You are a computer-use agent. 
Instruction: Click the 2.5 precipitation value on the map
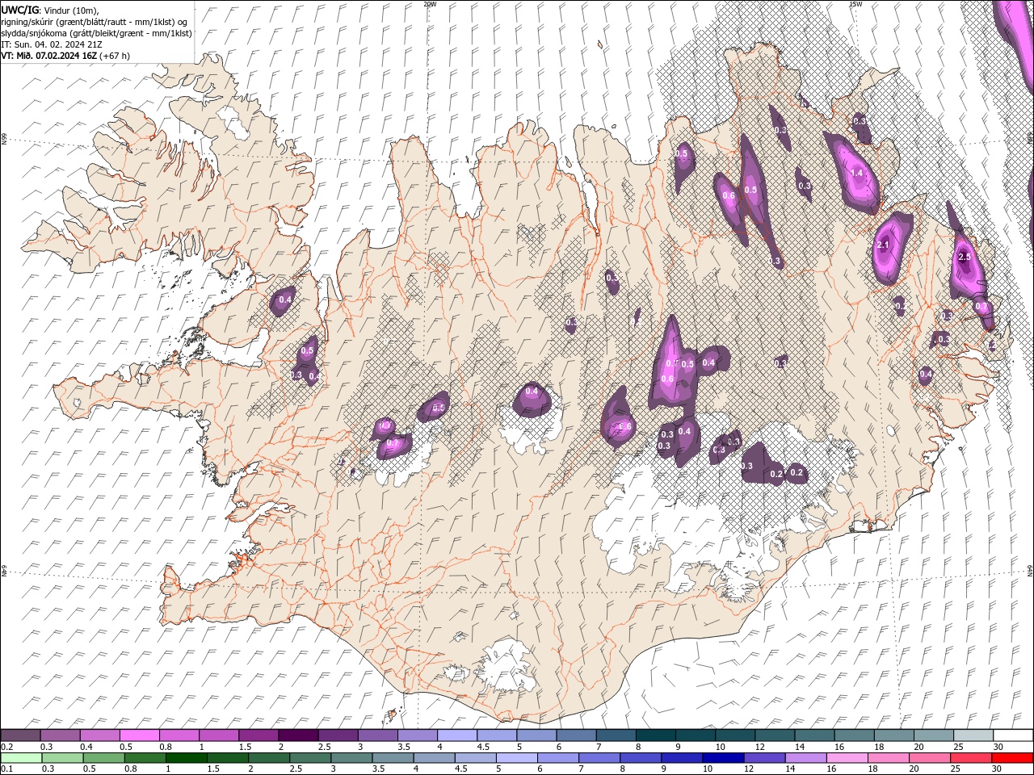coord(964,257)
